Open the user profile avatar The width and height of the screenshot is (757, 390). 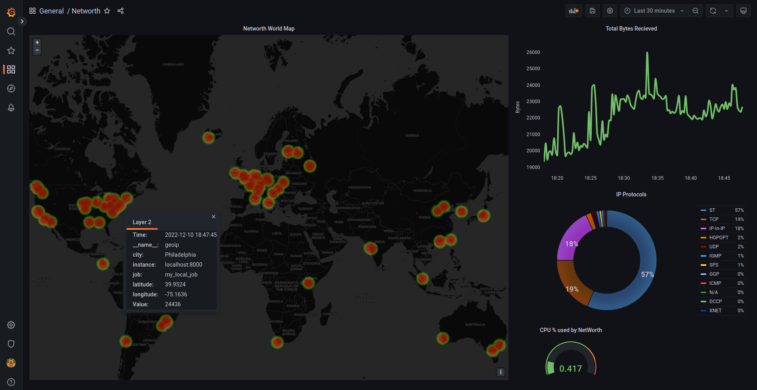(x=11, y=363)
